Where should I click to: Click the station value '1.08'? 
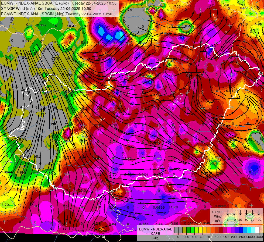(113, 125)
